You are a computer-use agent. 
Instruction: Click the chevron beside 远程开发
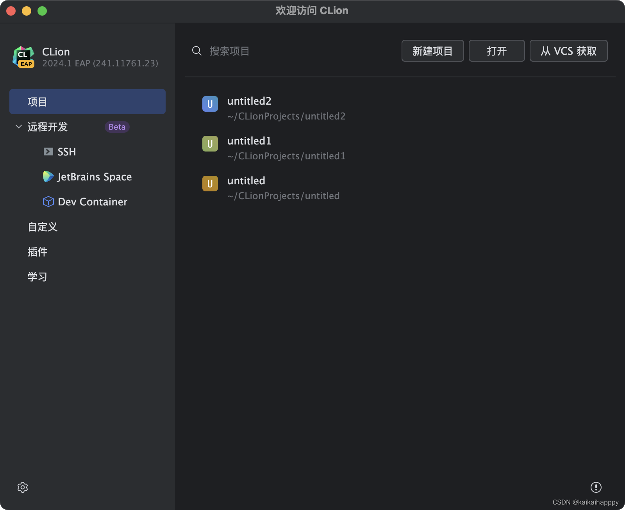tap(18, 127)
